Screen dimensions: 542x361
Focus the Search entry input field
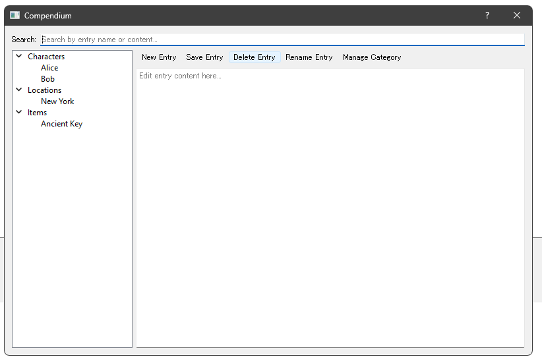tap(282, 40)
